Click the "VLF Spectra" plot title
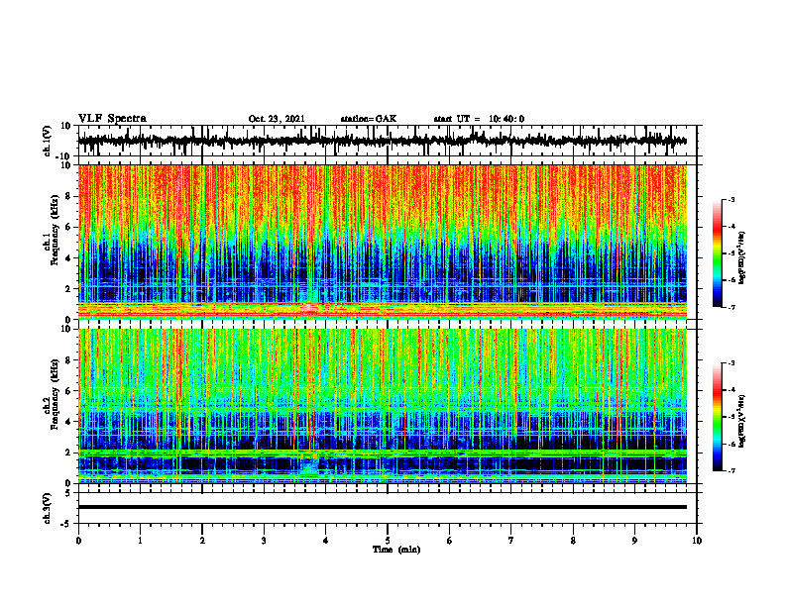Screen dimensions: 785x606 tap(112, 119)
